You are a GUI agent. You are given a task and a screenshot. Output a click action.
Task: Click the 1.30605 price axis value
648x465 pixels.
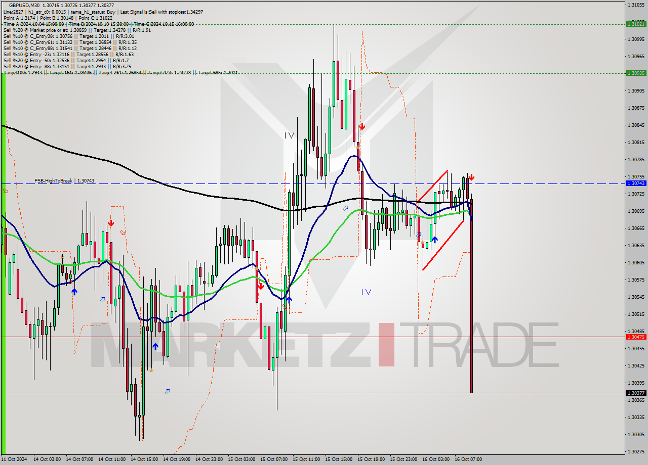(636, 262)
